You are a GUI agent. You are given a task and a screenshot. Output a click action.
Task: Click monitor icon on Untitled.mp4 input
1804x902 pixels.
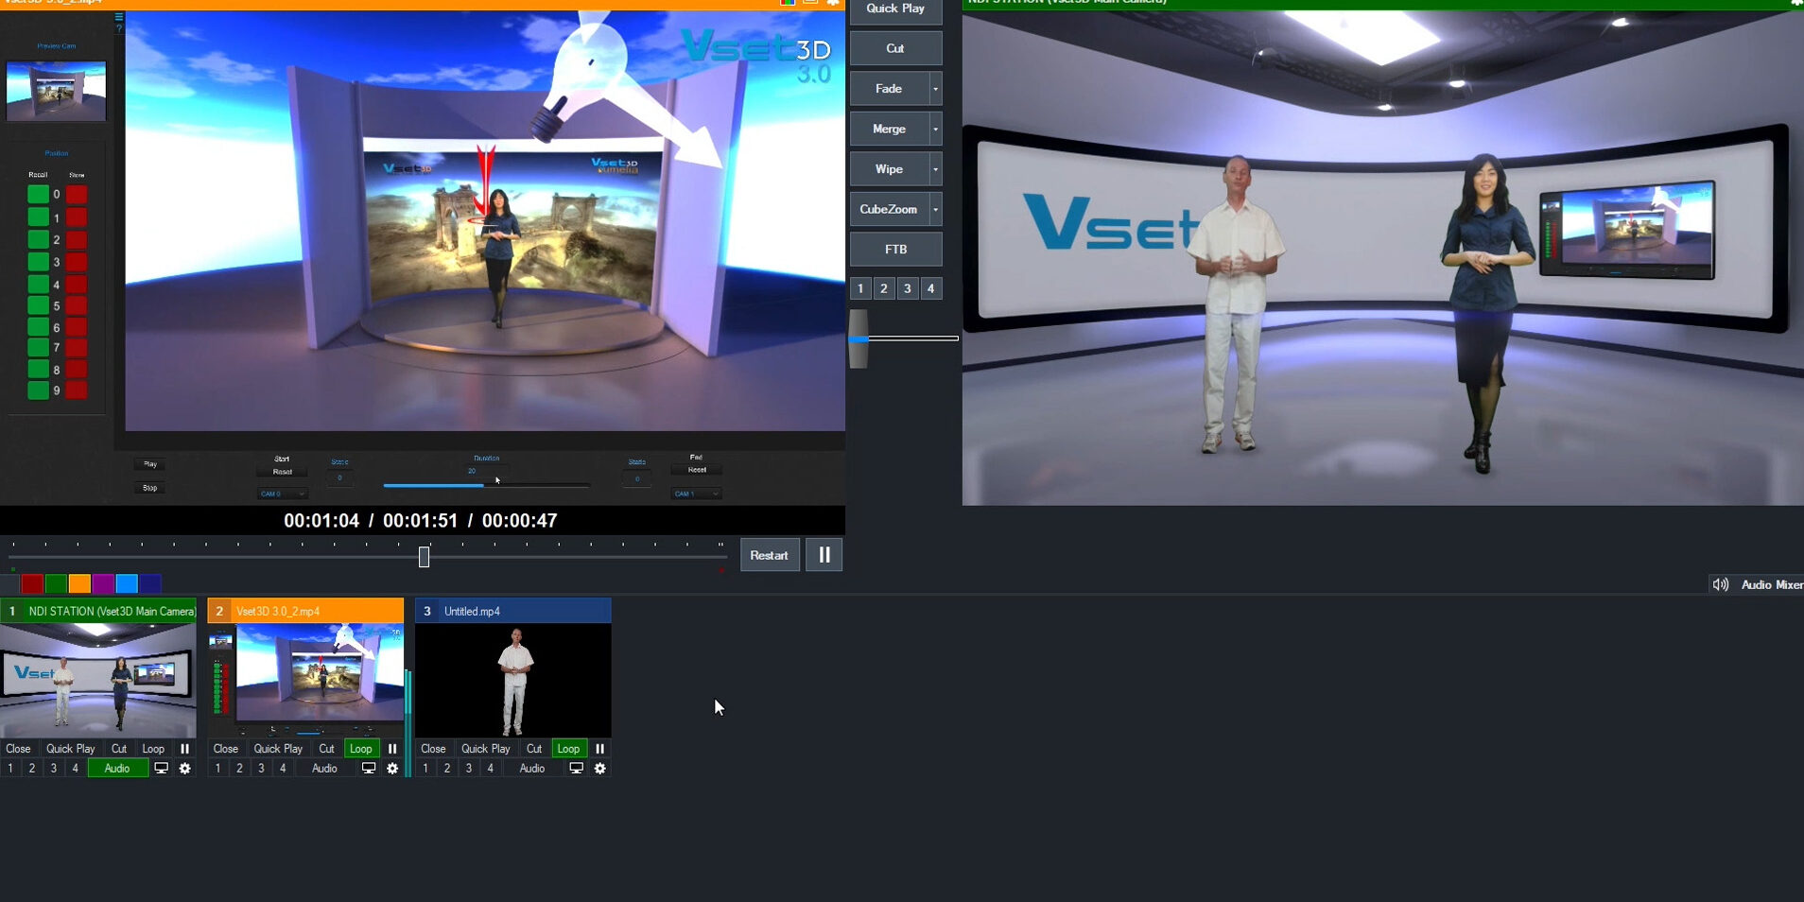click(x=576, y=769)
